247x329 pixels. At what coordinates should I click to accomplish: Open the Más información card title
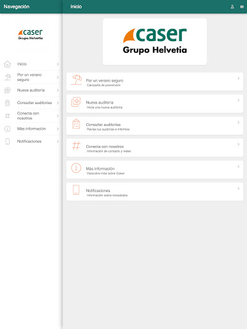tap(100, 168)
